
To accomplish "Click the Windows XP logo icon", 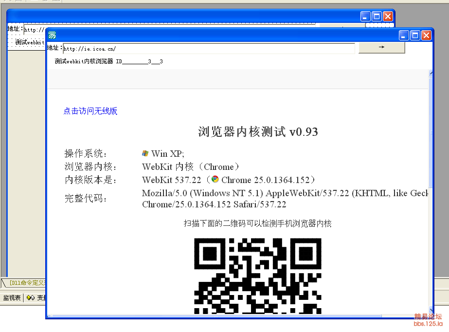I will [x=145, y=153].
